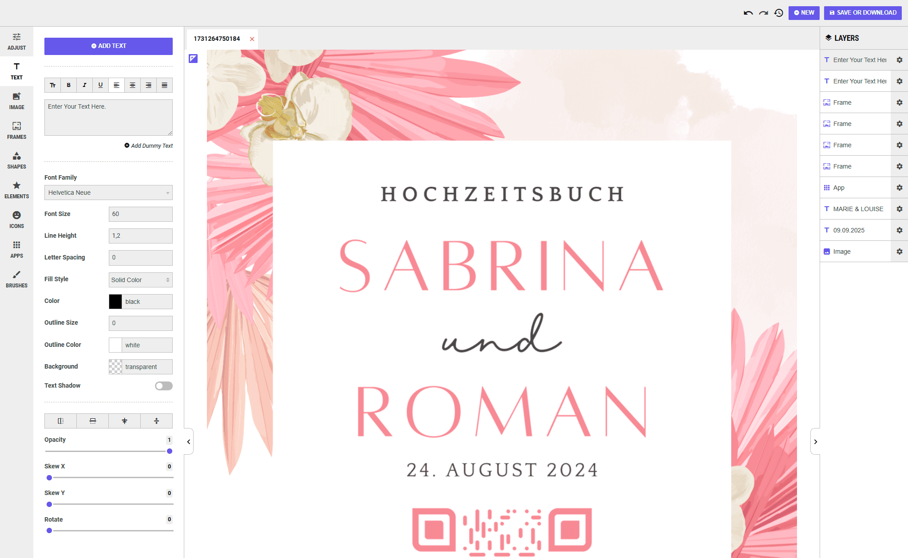Select the BRUSHES tool

click(x=16, y=279)
